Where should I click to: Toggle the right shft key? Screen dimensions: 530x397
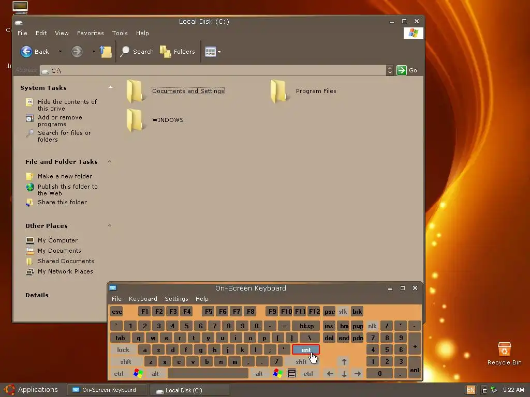click(x=301, y=361)
